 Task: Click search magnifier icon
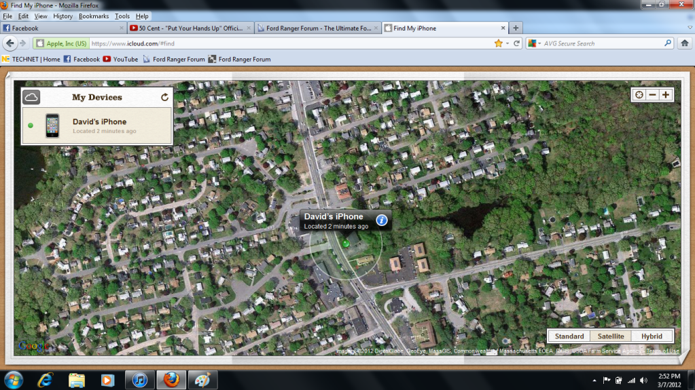point(668,43)
